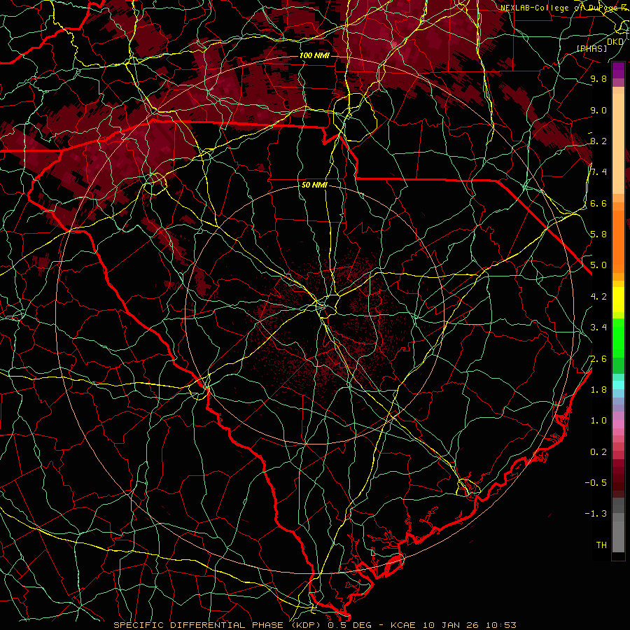Pick the yellow segment of the color bar
This screenshot has width=630, height=630.
(x=618, y=300)
